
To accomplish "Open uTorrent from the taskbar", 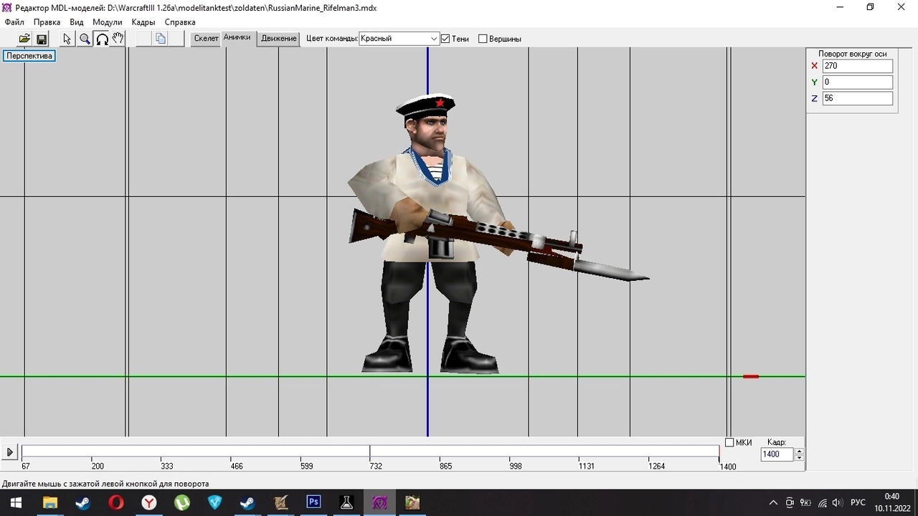I will (181, 502).
